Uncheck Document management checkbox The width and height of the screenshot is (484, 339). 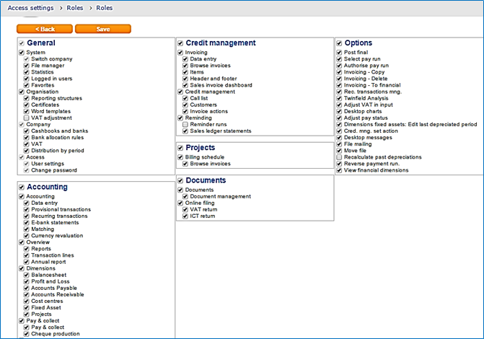(x=185, y=196)
